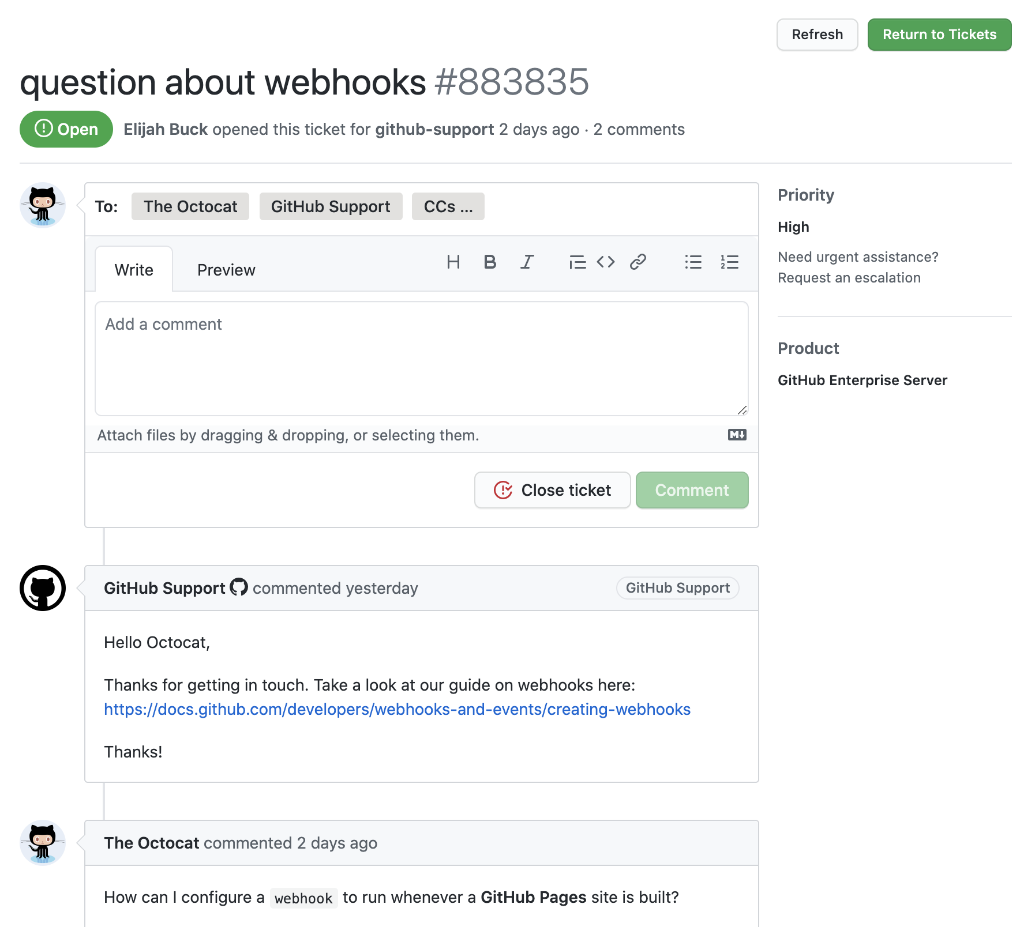Click the 'commented yesterday' timestamp

tap(335, 588)
